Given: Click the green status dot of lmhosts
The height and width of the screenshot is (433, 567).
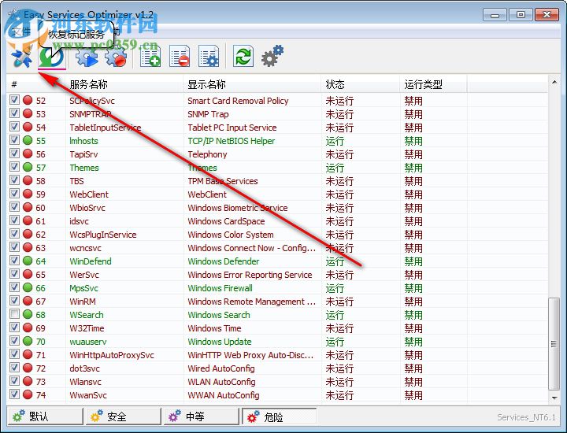Looking at the screenshot, I should [x=28, y=140].
